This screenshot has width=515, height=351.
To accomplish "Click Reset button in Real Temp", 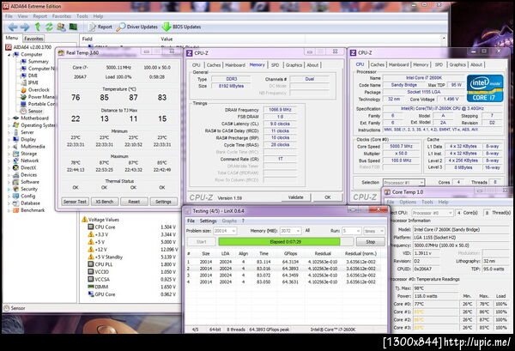I will click(134, 202).
